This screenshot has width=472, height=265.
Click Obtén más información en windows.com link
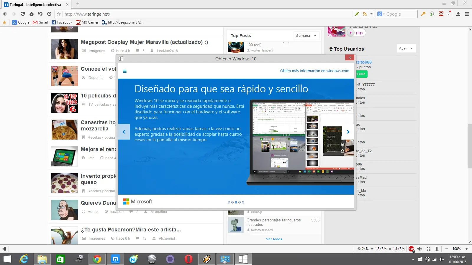pos(314,71)
